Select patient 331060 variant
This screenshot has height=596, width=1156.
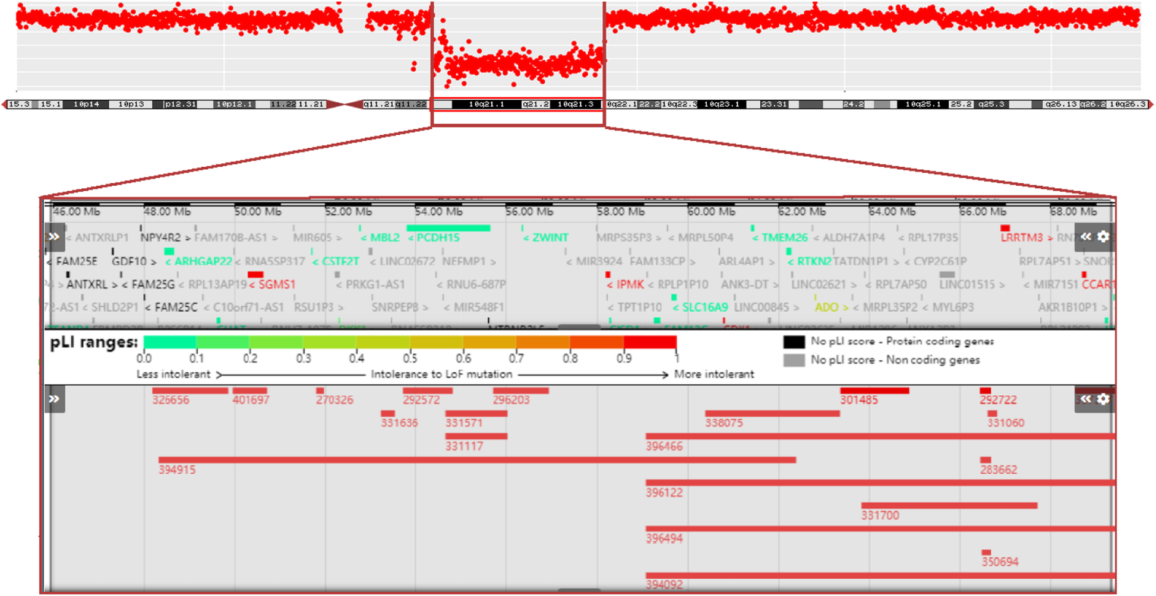pos(992,413)
